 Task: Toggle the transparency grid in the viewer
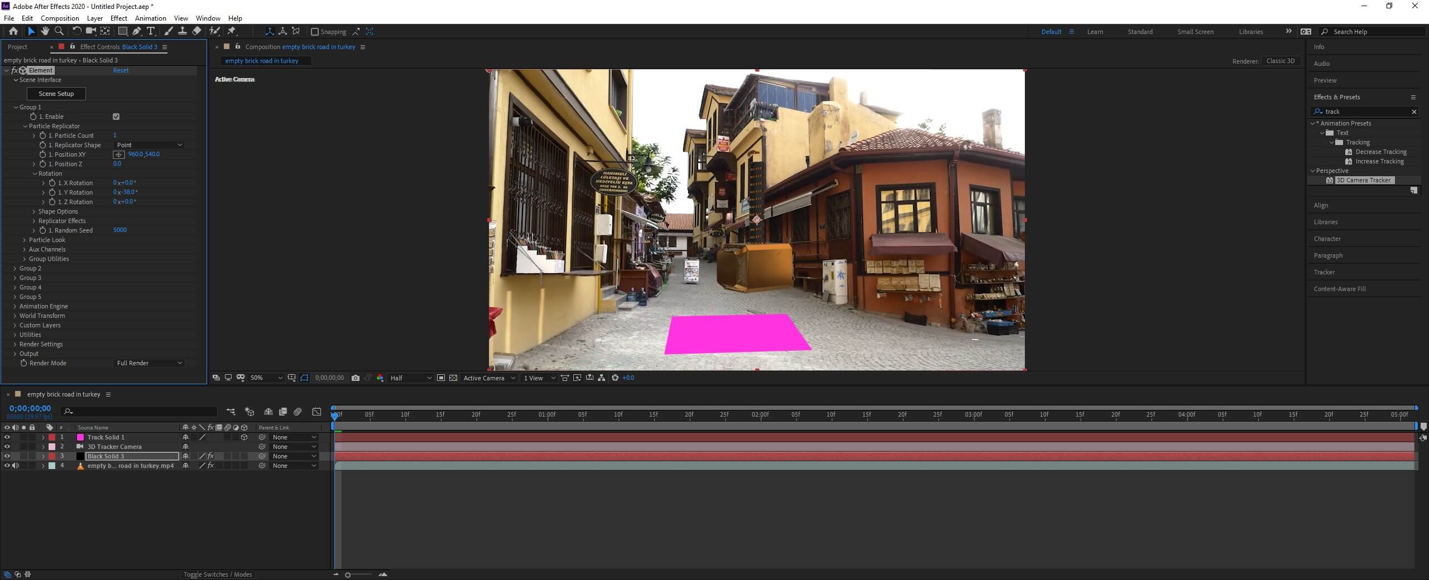(x=453, y=378)
